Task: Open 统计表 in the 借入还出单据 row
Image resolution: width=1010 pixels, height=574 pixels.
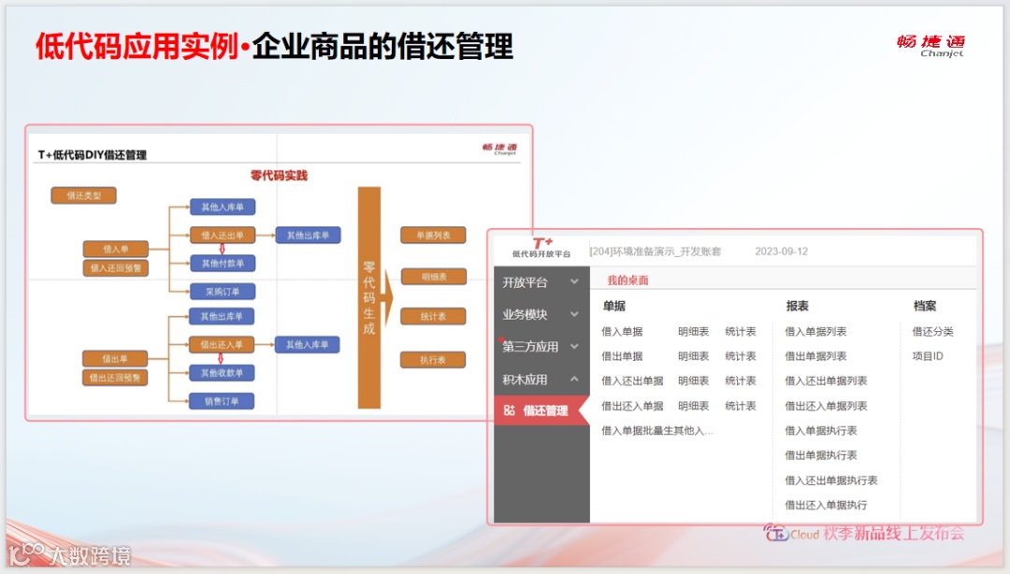Action: [740, 380]
